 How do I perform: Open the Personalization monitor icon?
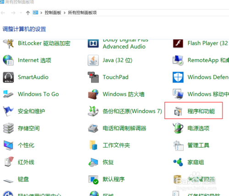(x=8, y=145)
